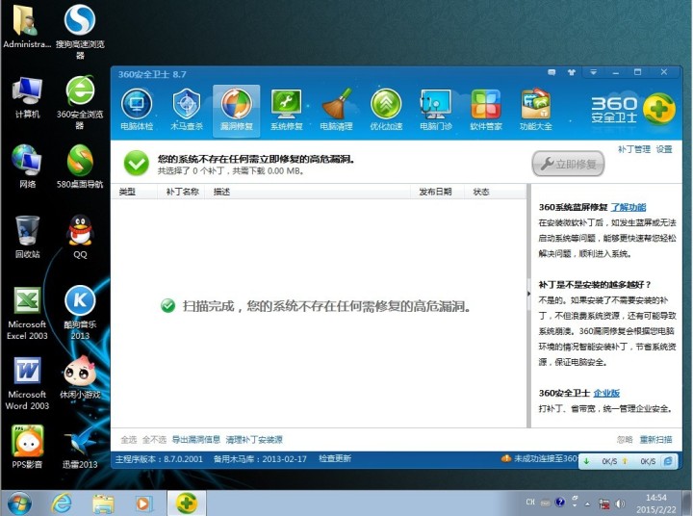Click the volume speaker tray icon
Screen dimensions: 693x516
pos(621,503)
